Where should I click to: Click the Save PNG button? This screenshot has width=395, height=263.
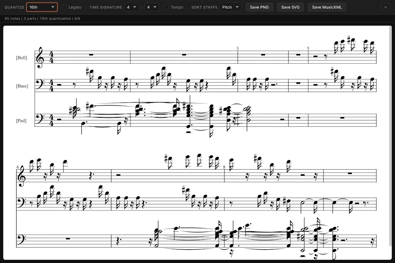(259, 7)
